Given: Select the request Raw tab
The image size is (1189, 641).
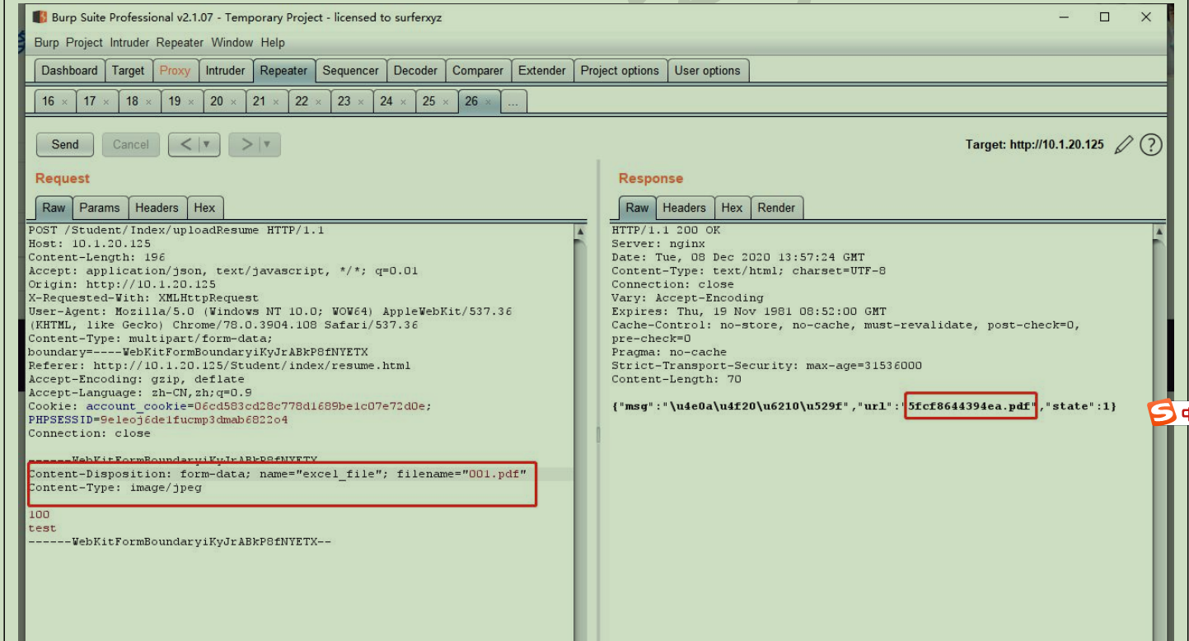Looking at the screenshot, I should [x=54, y=208].
